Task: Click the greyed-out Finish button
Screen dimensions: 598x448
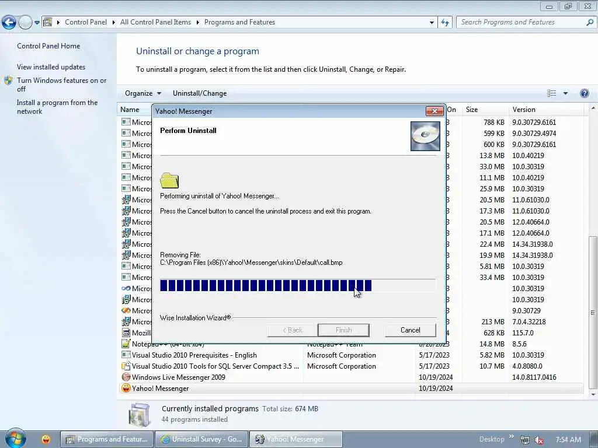Action: 343,330
